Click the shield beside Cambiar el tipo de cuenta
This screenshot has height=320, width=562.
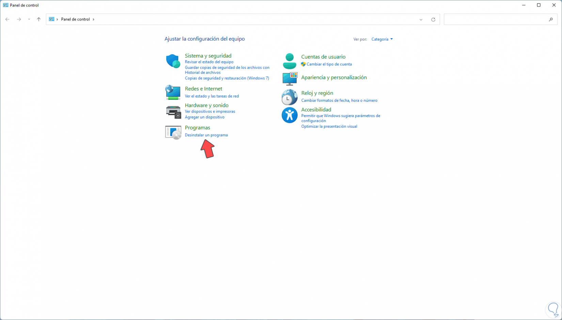[x=303, y=64]
